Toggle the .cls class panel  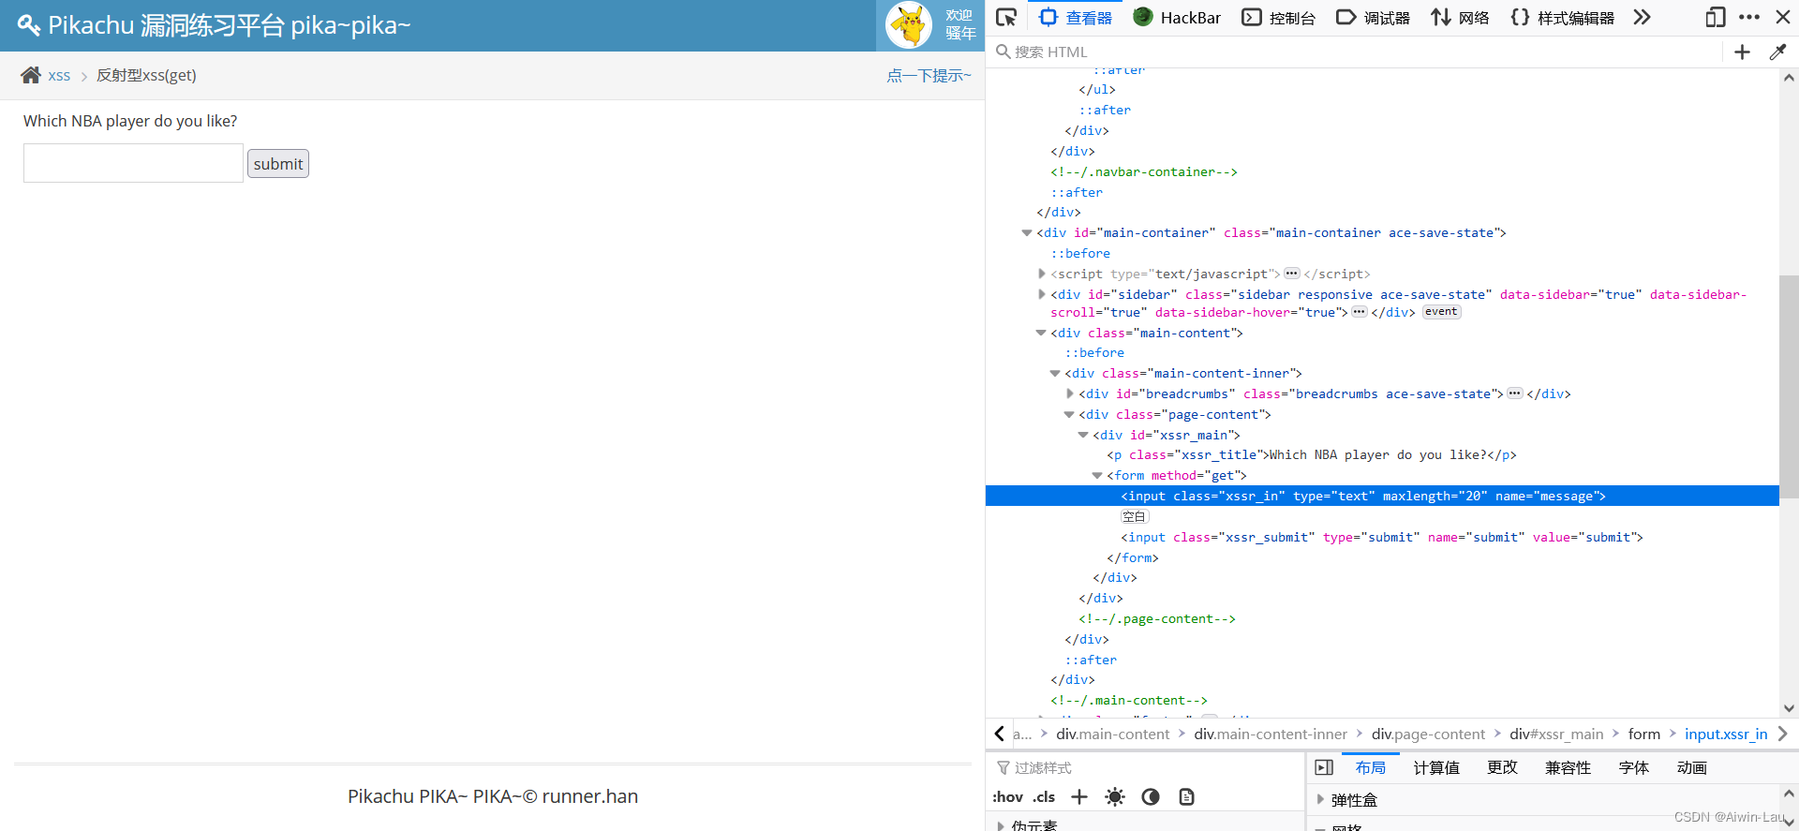(1044, 797)
